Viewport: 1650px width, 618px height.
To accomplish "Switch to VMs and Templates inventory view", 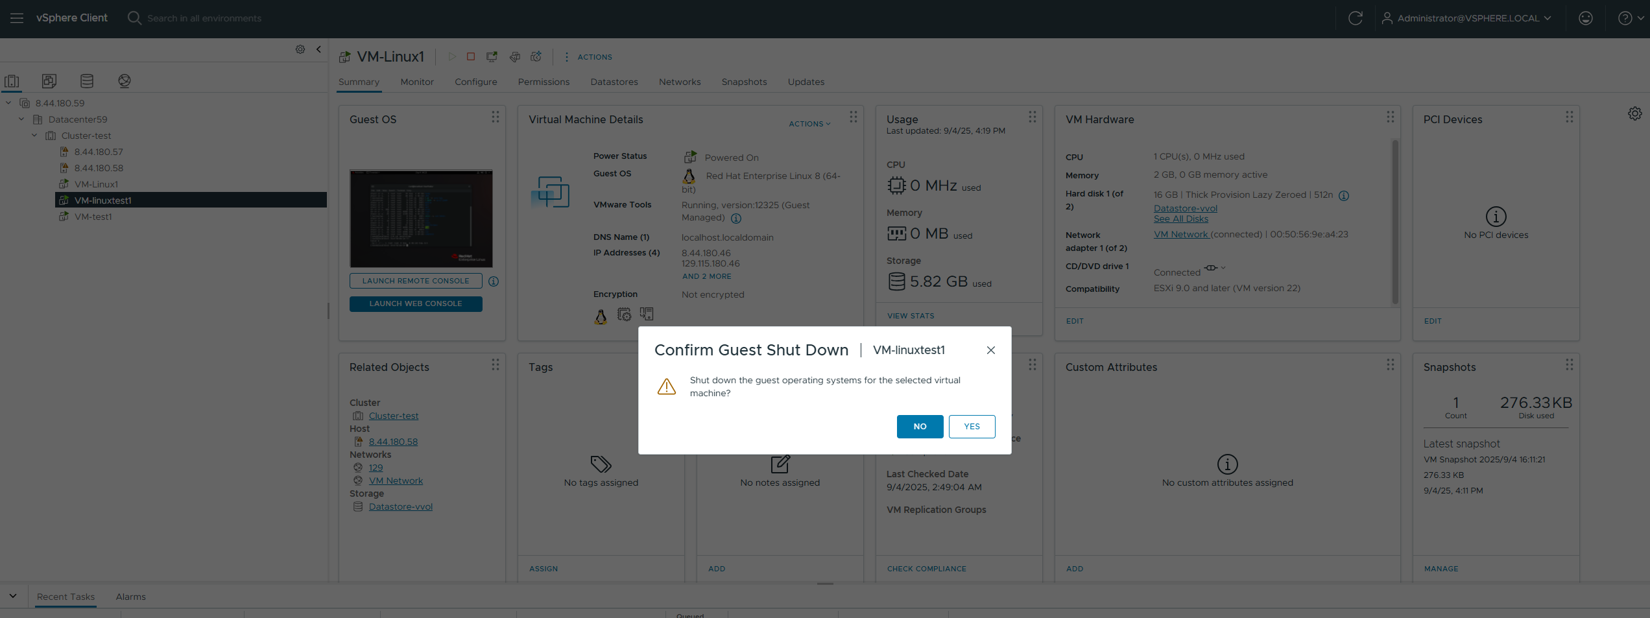I will pyautogui.click(x=49, y=81).
